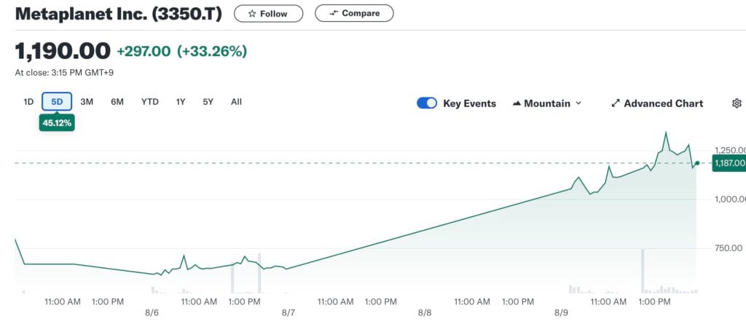Click the Compare button
746x324 pixels.
pyautogui.click(x=354, y=13)
